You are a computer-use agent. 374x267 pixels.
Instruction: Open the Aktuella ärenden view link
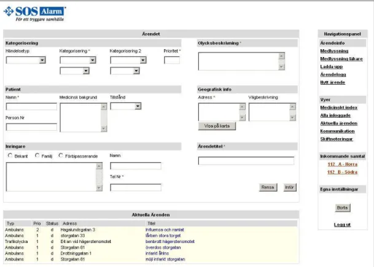(x=339, y=123)
